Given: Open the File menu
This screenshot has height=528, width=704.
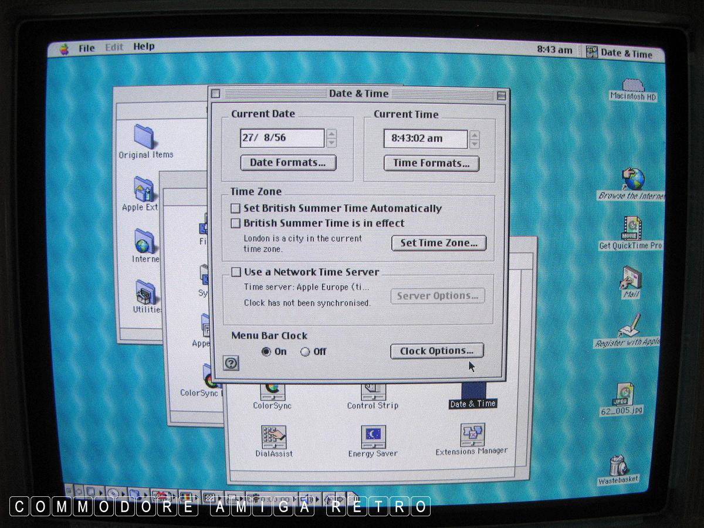Looking at the screenshot, I should (86, 48).
